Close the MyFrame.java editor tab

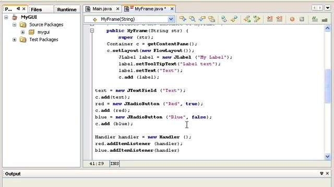point(172,9)
